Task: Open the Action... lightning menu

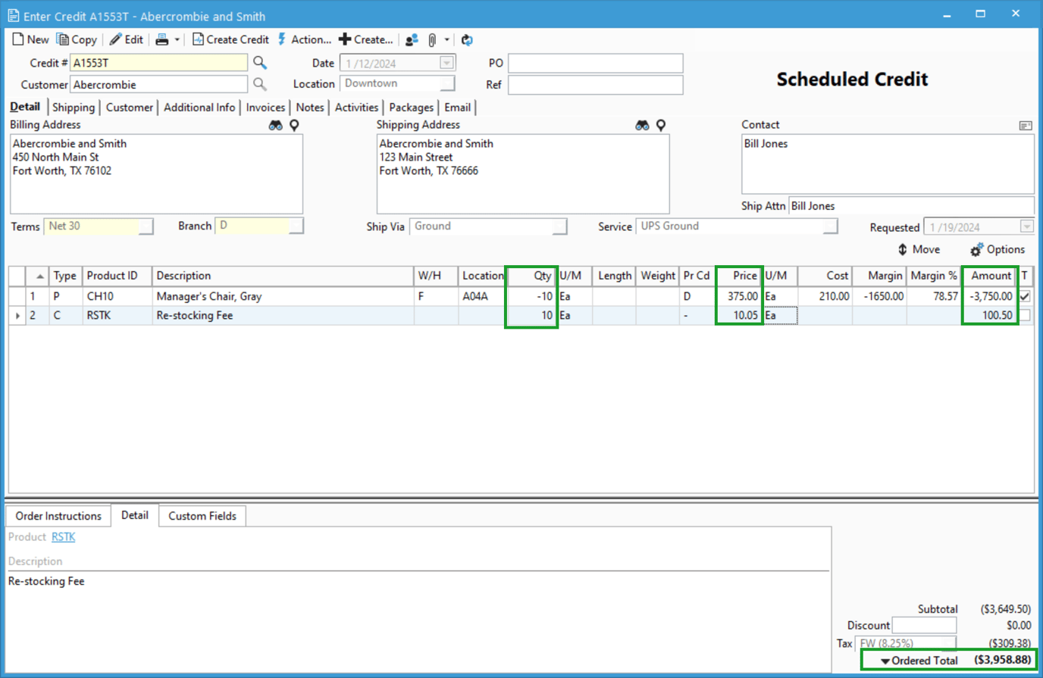Action: coord(304,39)
